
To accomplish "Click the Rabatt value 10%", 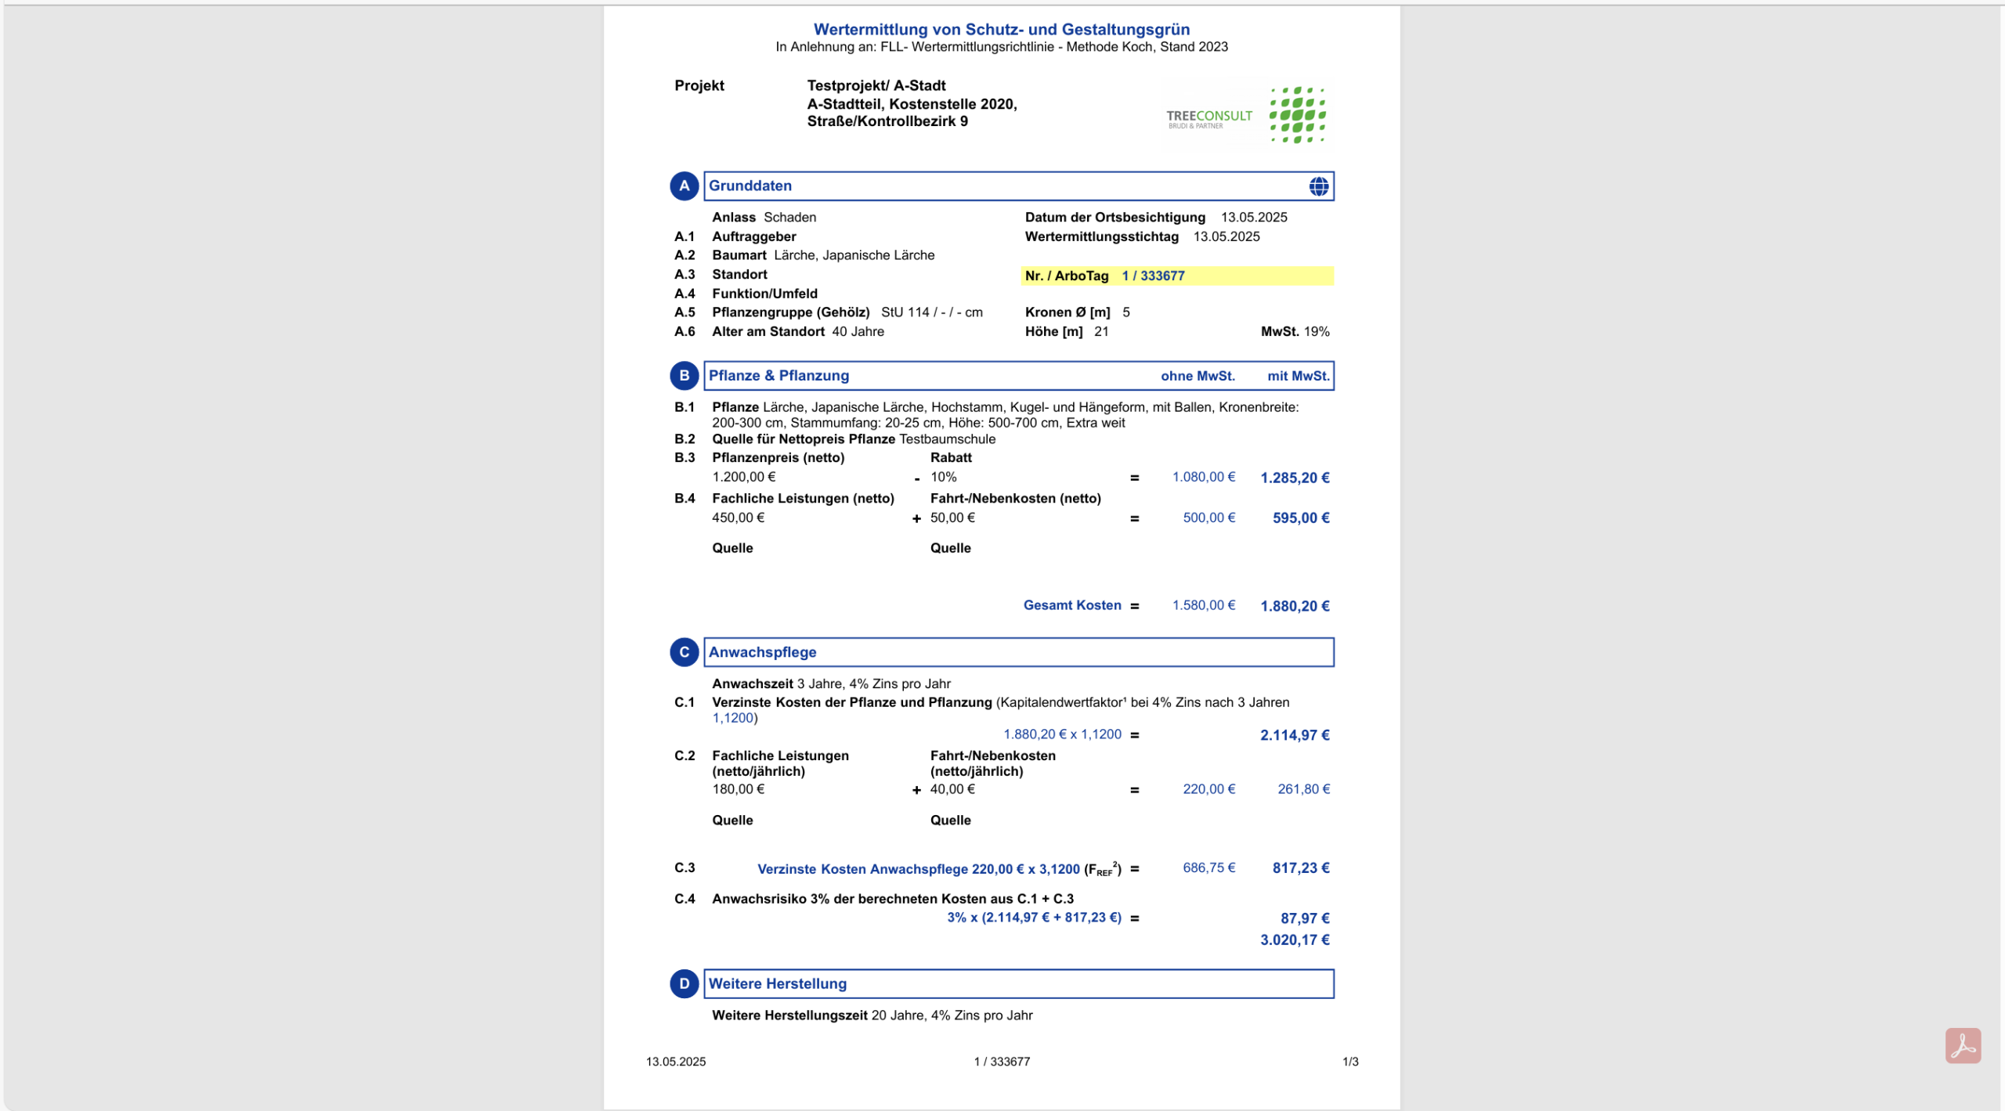I will 943,477.
